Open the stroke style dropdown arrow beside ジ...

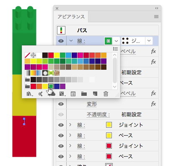(x=149, y=41)
